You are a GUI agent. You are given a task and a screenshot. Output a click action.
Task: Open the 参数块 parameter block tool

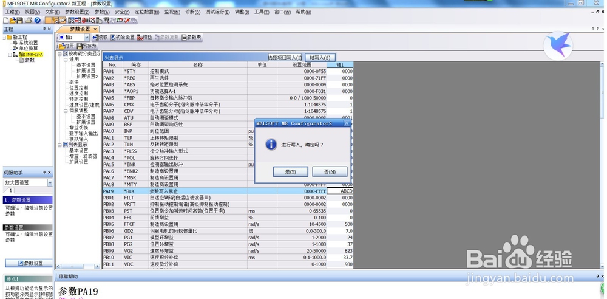tap(192, 37)
